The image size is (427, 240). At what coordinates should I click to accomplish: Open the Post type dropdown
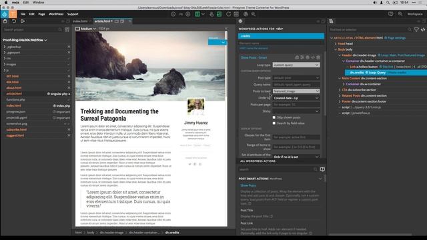296,78
